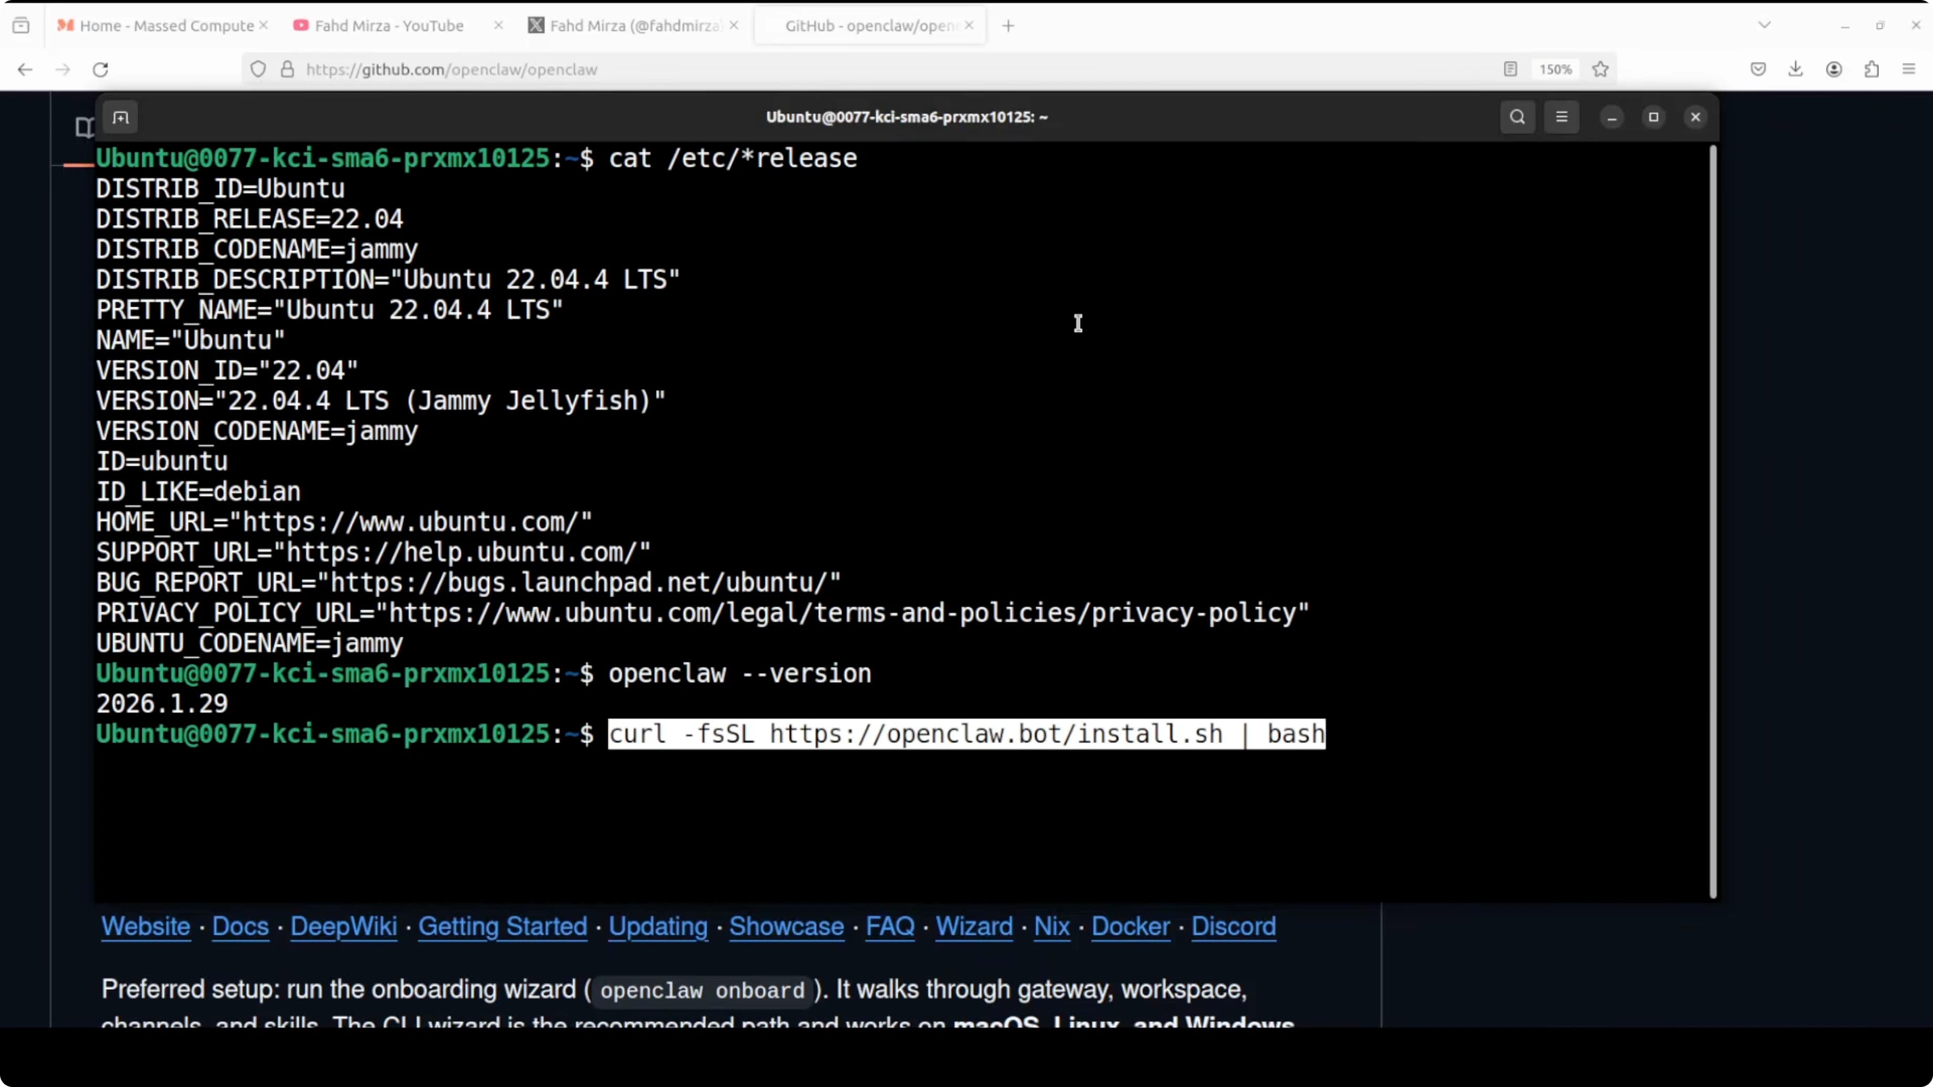Toggle the tracking protection shield
Image resolution: width=1933 pixels, height=1087 pixels.
(258, 69)
